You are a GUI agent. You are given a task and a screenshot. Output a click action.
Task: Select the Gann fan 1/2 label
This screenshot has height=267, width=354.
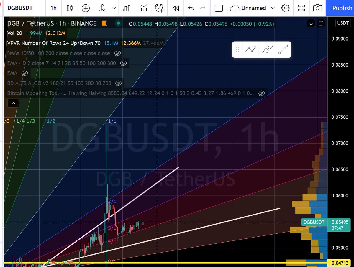[51, 121]
